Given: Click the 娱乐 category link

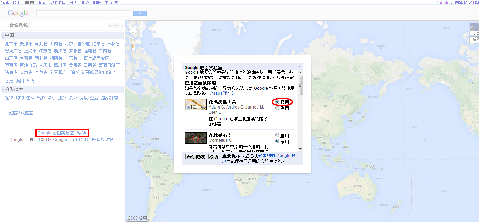Looking at the screenshot, I should point(52,98).
